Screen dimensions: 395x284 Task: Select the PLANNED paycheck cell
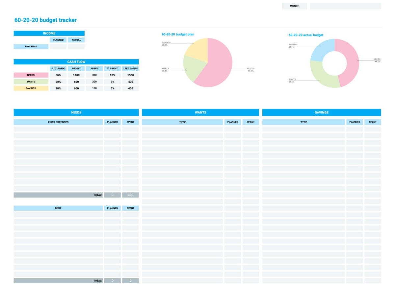[58, 46]
